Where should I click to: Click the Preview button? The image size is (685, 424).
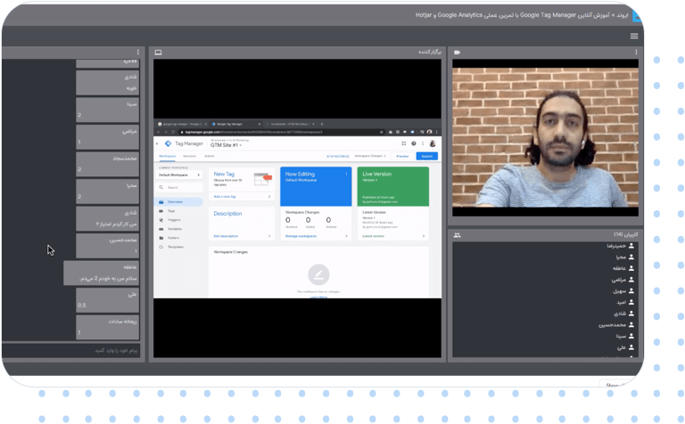tap(402, 156)
